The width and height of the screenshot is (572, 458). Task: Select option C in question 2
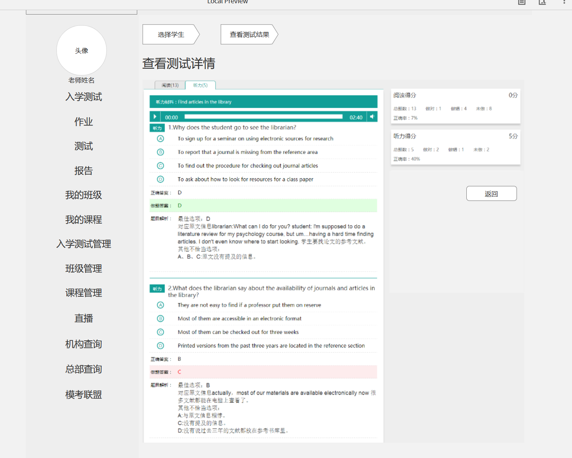(160, 332)
